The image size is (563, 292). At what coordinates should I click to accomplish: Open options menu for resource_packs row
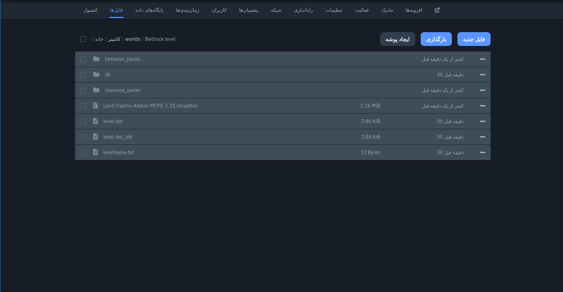(x=483, y=90)
